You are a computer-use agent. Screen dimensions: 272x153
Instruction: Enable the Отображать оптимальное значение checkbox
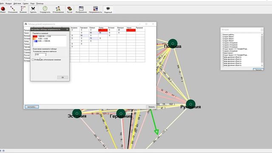[x=33, y=59]
